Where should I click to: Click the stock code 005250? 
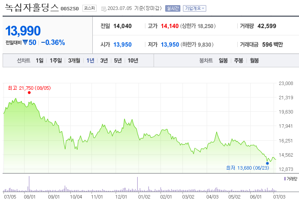pyautogui.click(x=69, y=9)
